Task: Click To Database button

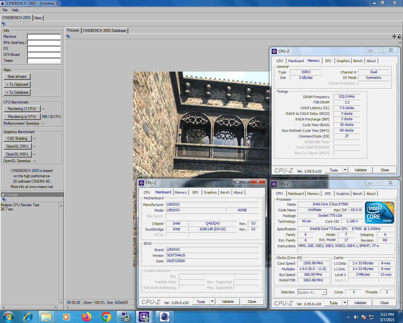Action: [x=17, y=92]
